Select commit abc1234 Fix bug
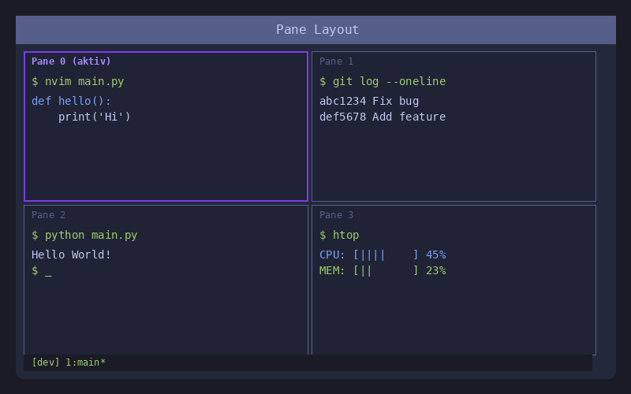This screenshot has height=394, width=631. tap(369, 101)
